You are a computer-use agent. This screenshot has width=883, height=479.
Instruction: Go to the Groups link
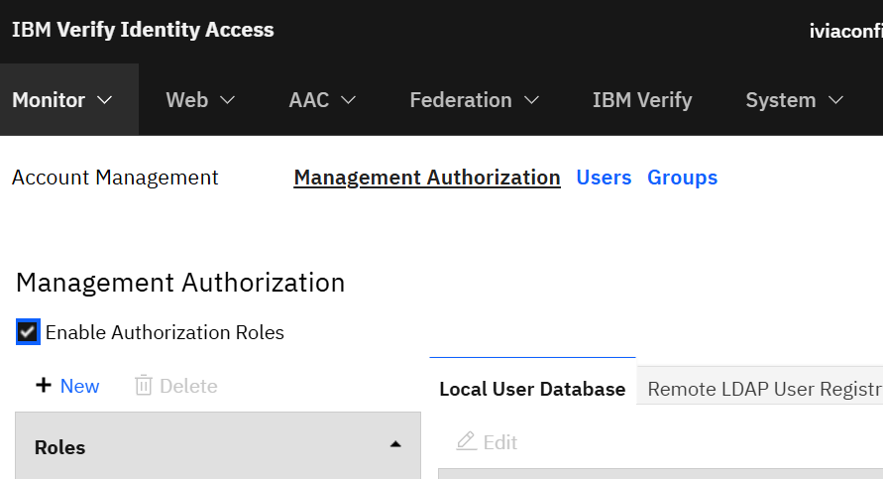point(682,178)
